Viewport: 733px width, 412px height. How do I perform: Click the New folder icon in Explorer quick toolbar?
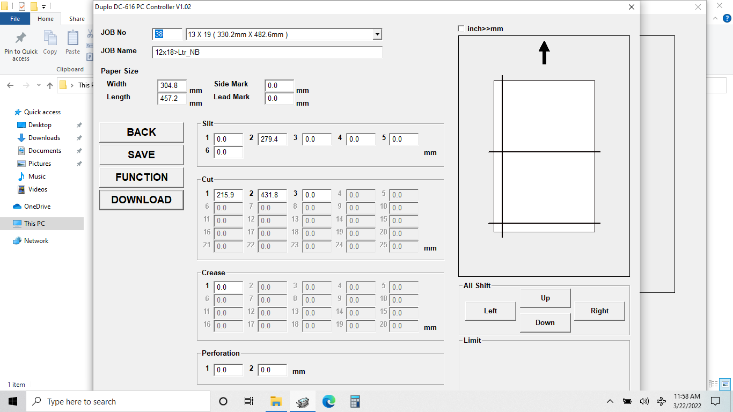point(34,6)
